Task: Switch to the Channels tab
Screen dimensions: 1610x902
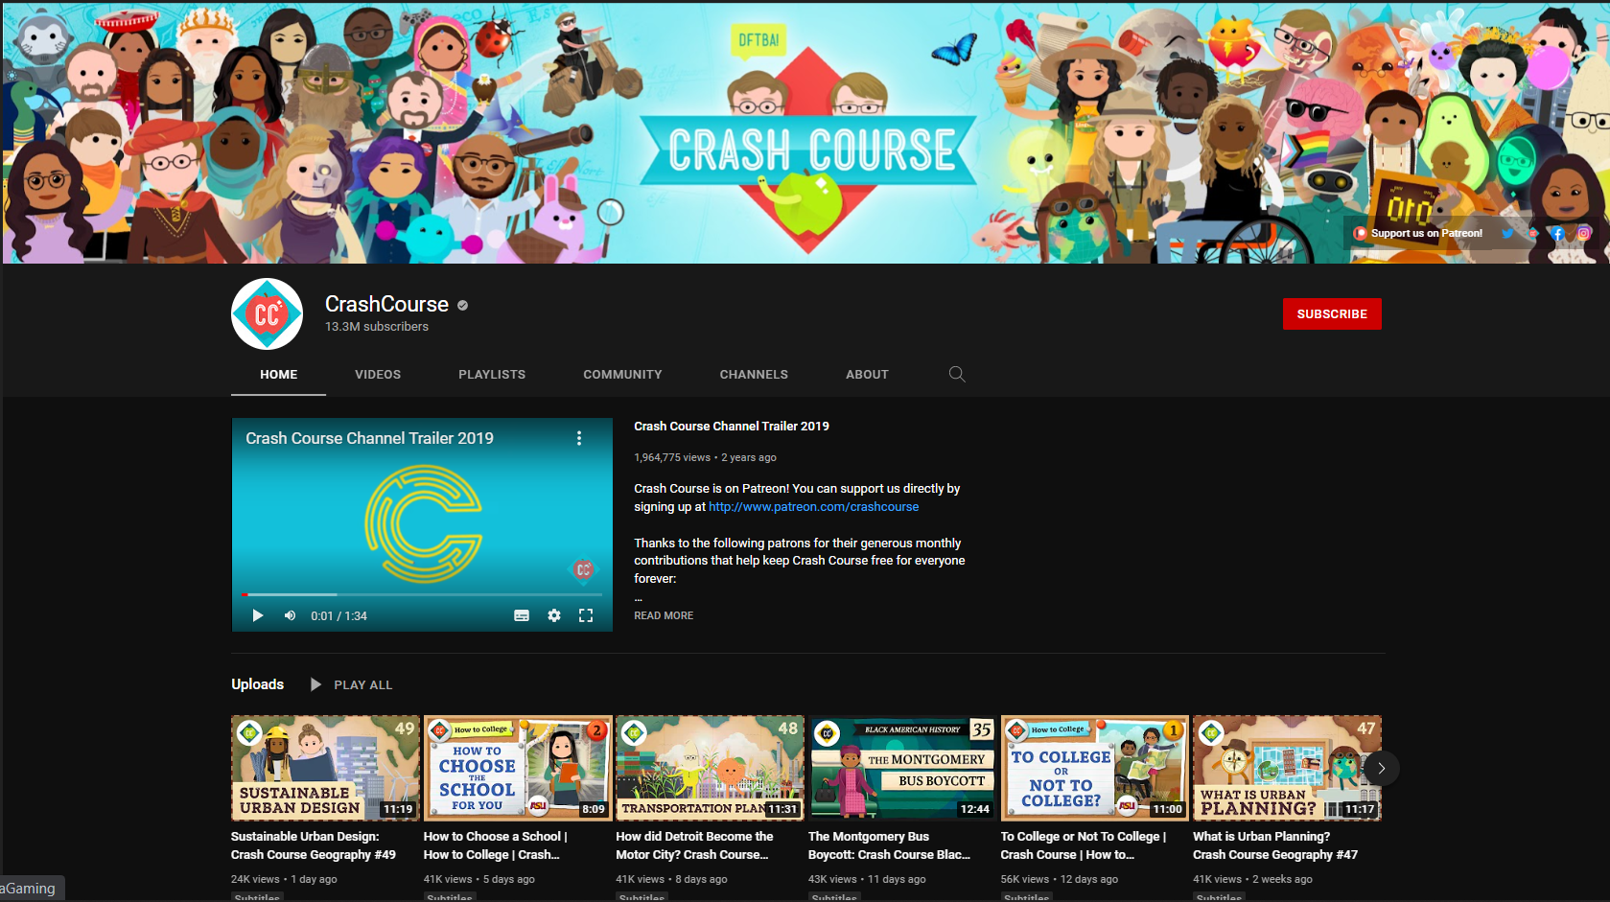Action: click(754, 374)
